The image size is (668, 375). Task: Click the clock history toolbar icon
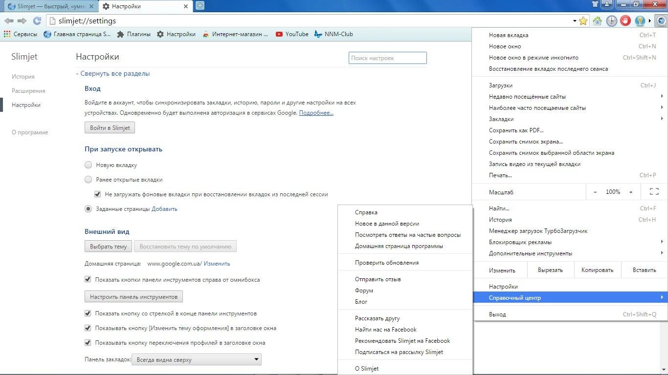[611, 21]
